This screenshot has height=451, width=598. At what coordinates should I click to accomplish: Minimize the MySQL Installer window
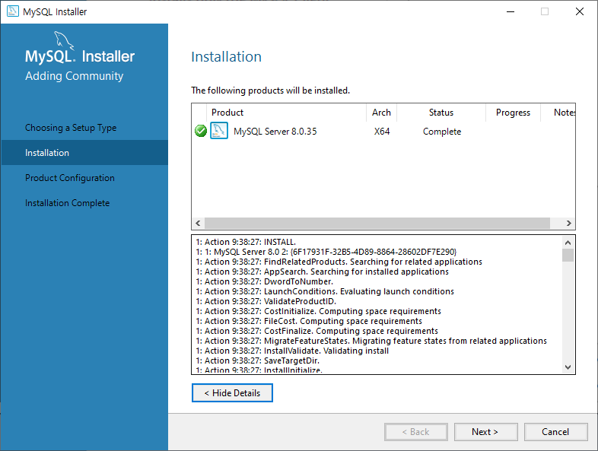(x=511, y=12)
